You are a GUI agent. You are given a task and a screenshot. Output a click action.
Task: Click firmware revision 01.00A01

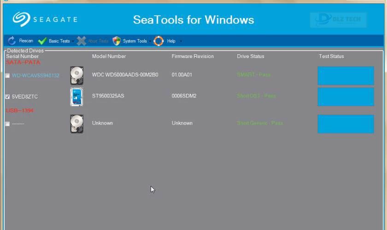182,75
